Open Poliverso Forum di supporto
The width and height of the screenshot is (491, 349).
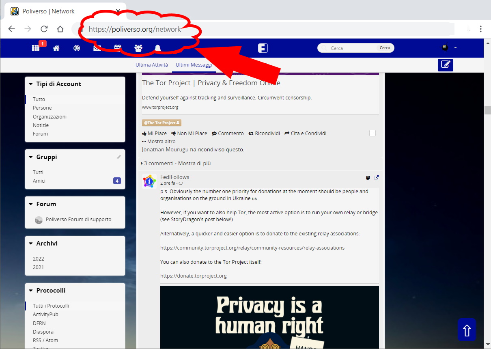point(78,220)
